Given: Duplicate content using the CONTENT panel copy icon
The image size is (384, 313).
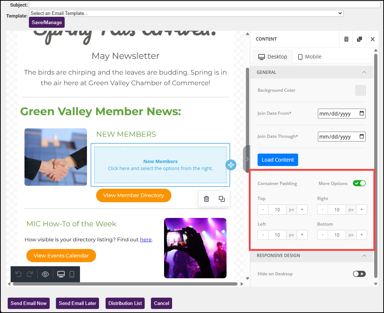Looking at the screenshot, I should [360, 39].
